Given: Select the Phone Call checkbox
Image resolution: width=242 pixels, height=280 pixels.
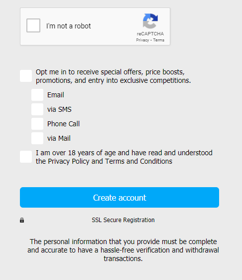Looking at the screenshot, I should pos(37,124).
